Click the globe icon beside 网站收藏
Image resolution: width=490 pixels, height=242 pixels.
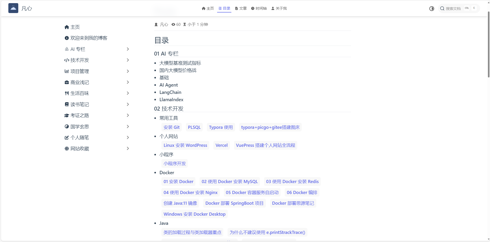coord(67,149)
